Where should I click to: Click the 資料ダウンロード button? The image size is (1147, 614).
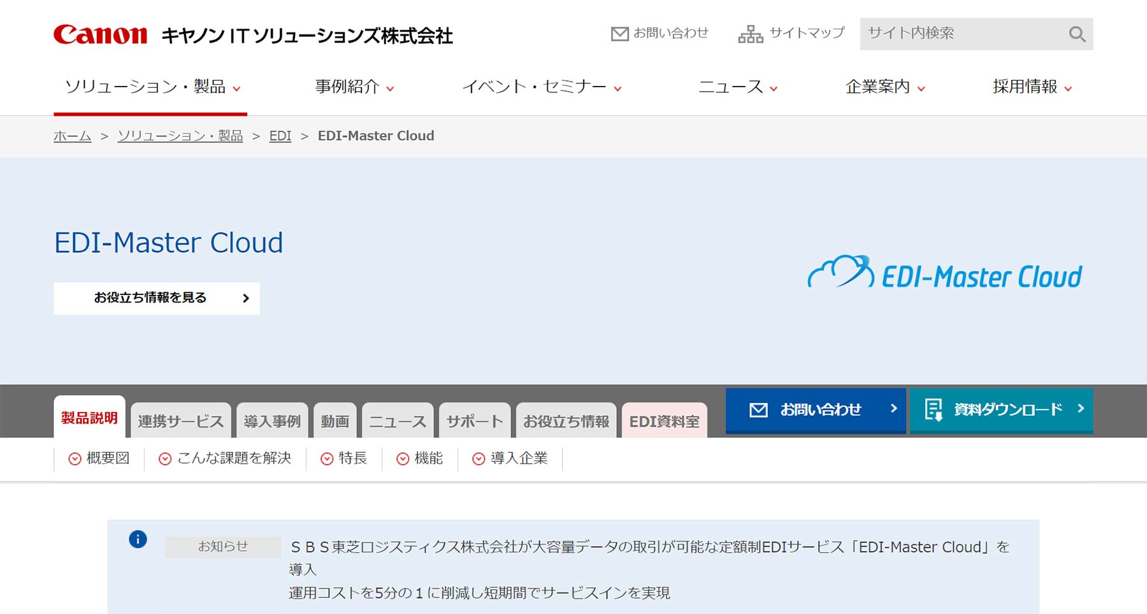(1002, 411)
